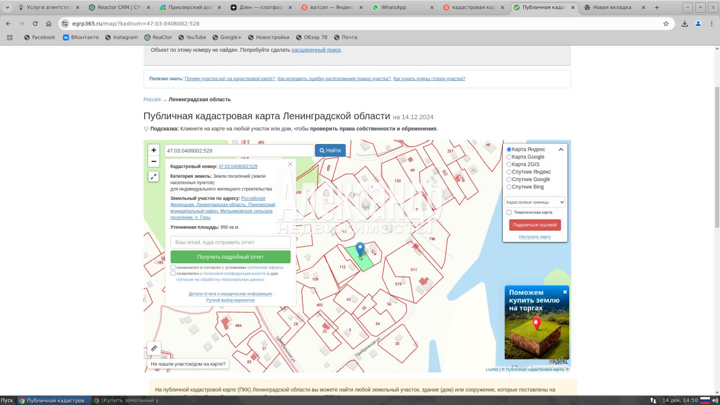Select the Карта Google radio option
Screen dimensions: 720x405
(509, 157)
